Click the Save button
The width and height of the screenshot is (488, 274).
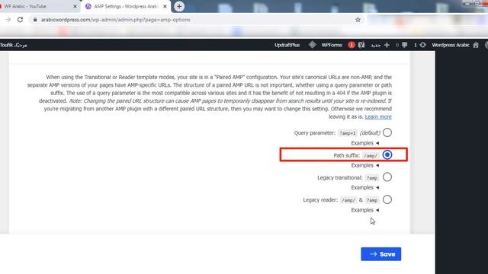[x=381, y=254]
